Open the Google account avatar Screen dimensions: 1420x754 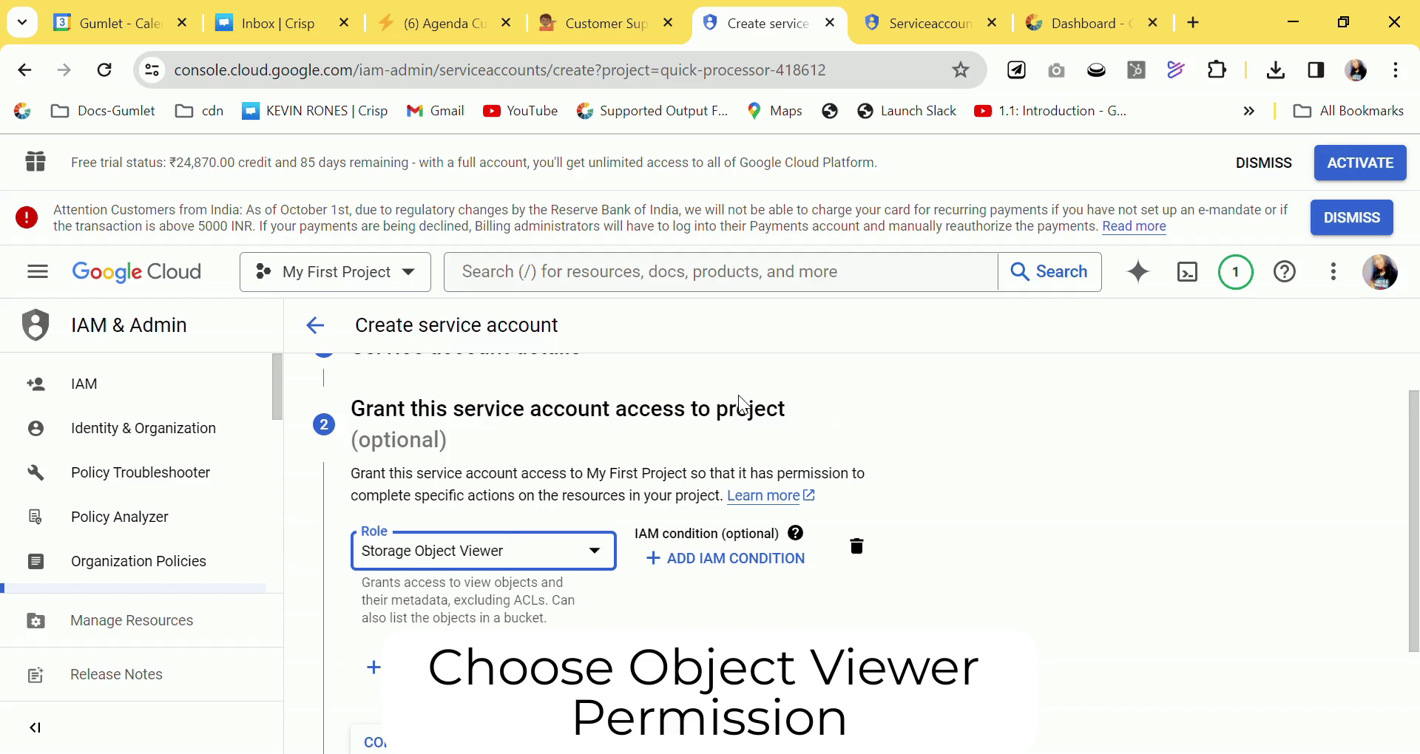click(1380, 272)
